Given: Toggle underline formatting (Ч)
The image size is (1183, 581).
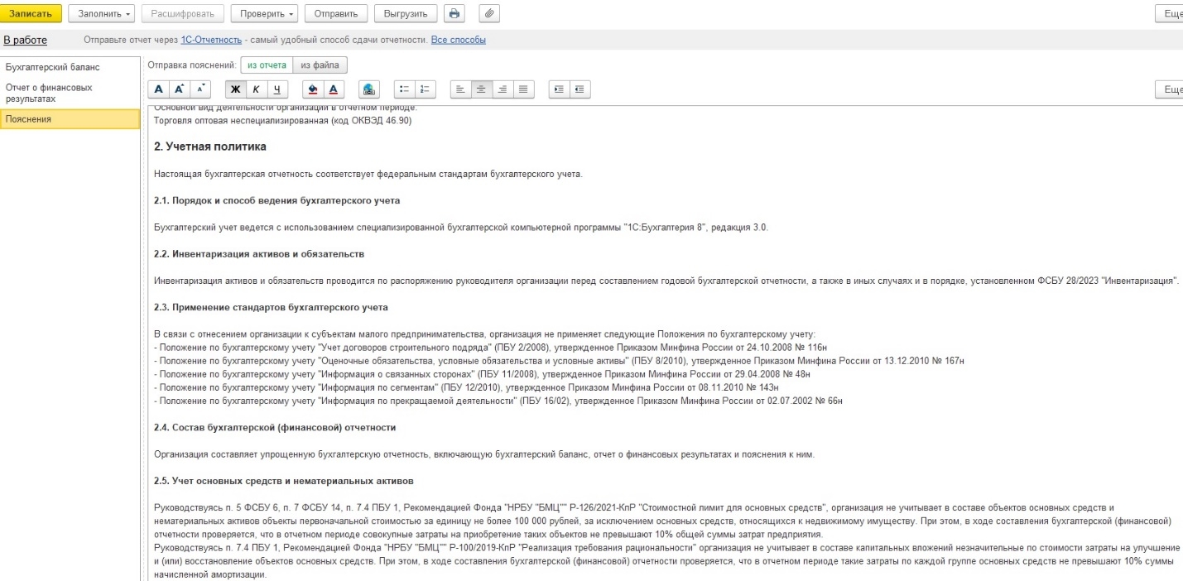Looking at the screenshot, I should (x=277, y=89).
